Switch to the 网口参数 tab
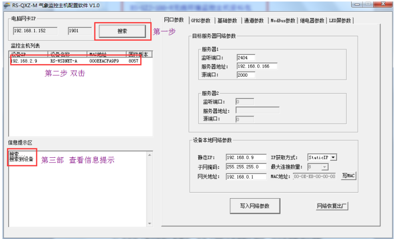394x239 pixels. click(x=174, y=20)
